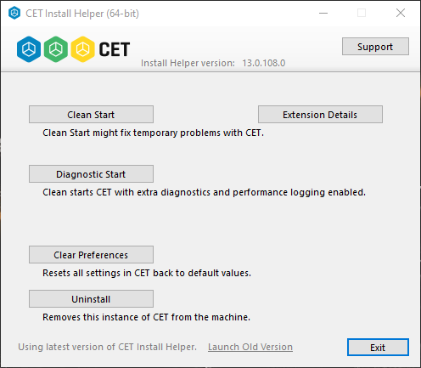Follow the Launch Old Version link
The width and height of the screenshot is (421, 368).
click(250, 347)
